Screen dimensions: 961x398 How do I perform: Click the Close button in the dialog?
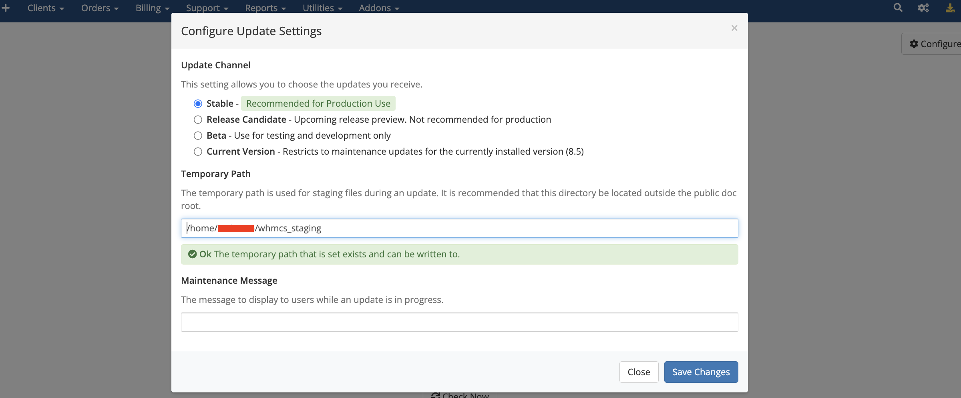639,372
